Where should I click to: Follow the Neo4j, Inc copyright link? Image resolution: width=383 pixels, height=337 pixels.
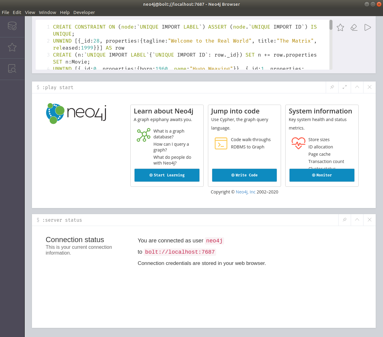246,192
